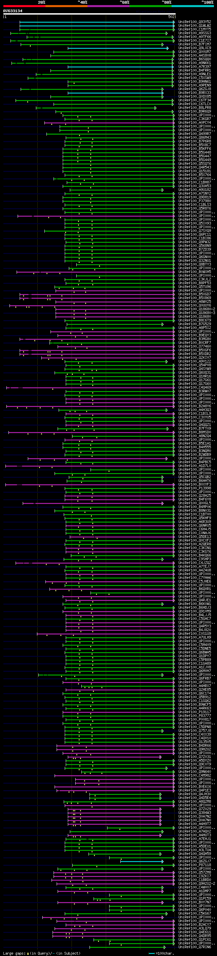217x956 pixels.
Task: Select the AV633134 query label
Action: (x=13, y=11)
